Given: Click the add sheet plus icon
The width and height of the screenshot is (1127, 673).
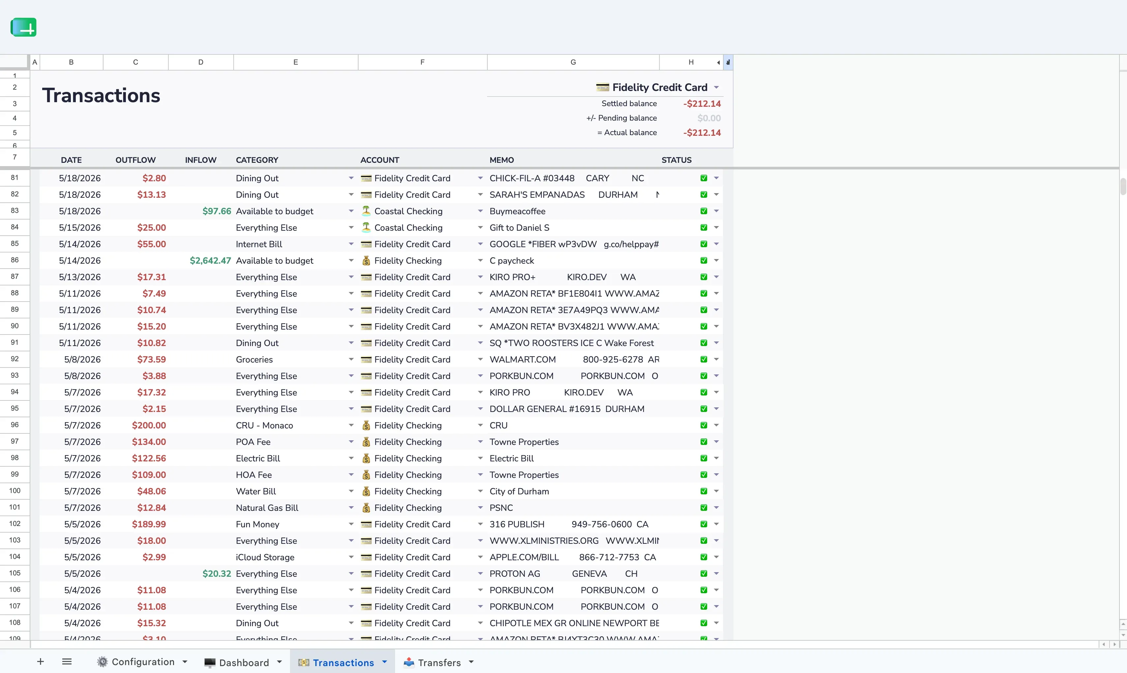Looking at the screenshot, I should click(x=40, y=662).
